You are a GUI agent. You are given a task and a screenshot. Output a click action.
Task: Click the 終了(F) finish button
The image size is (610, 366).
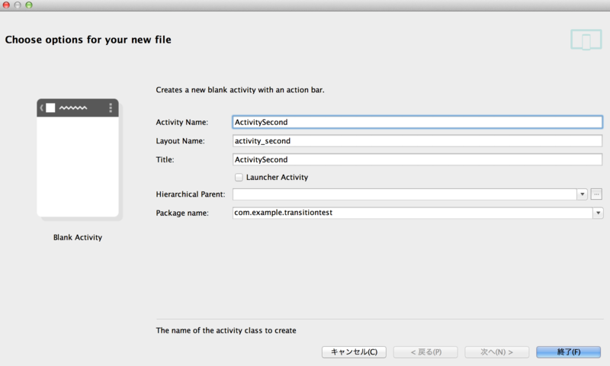tap(568, 352)
